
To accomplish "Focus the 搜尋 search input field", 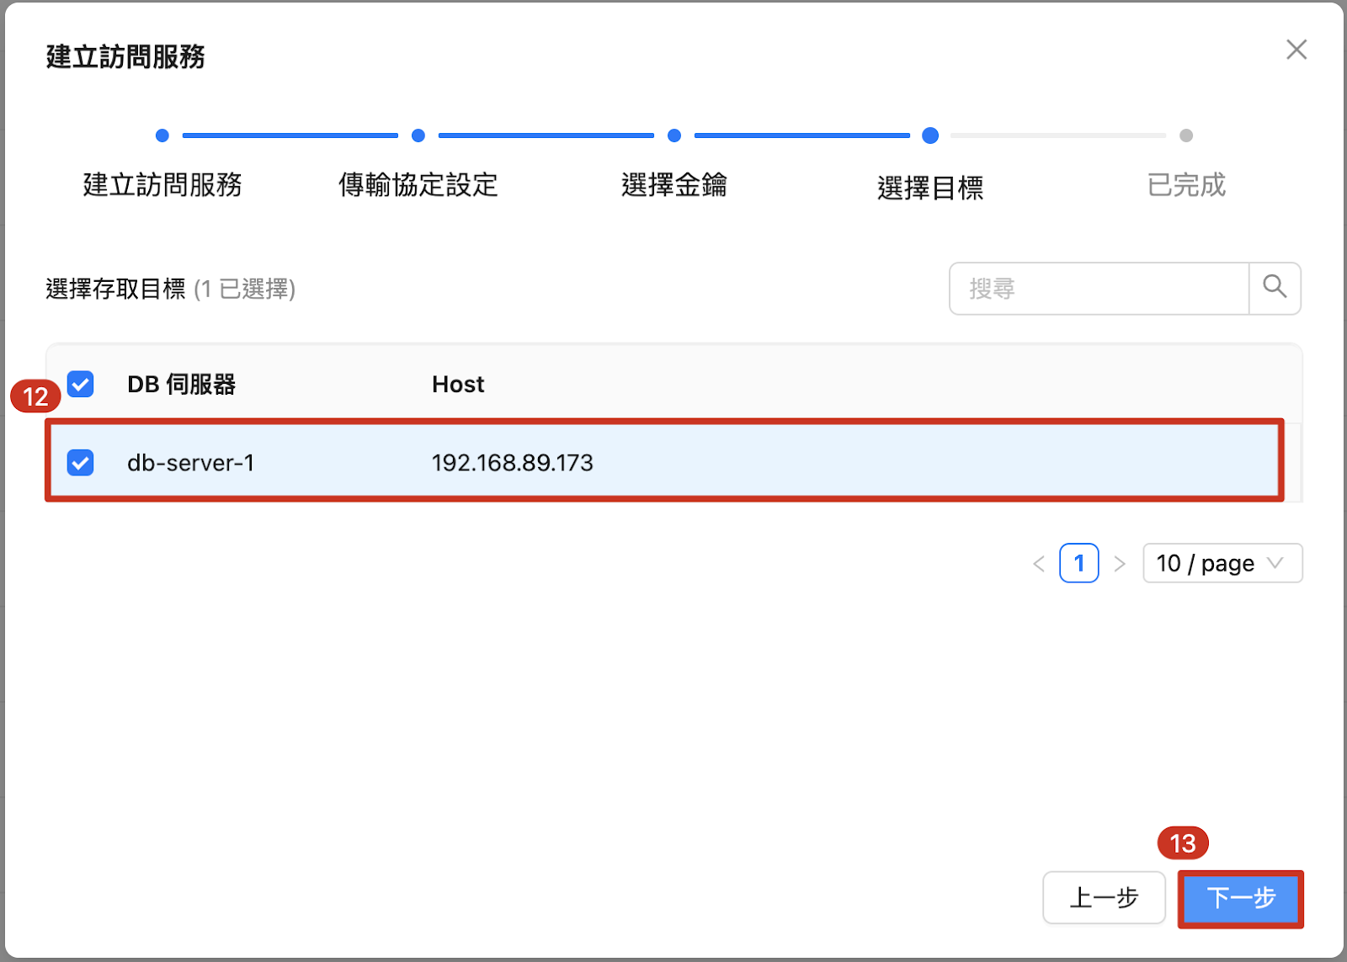I will (x=1099, y=289).
